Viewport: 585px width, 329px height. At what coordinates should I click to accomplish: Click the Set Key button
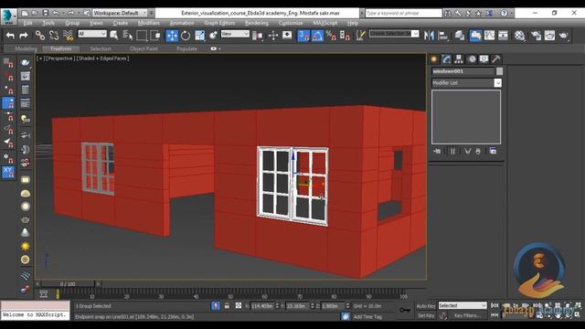426,315
